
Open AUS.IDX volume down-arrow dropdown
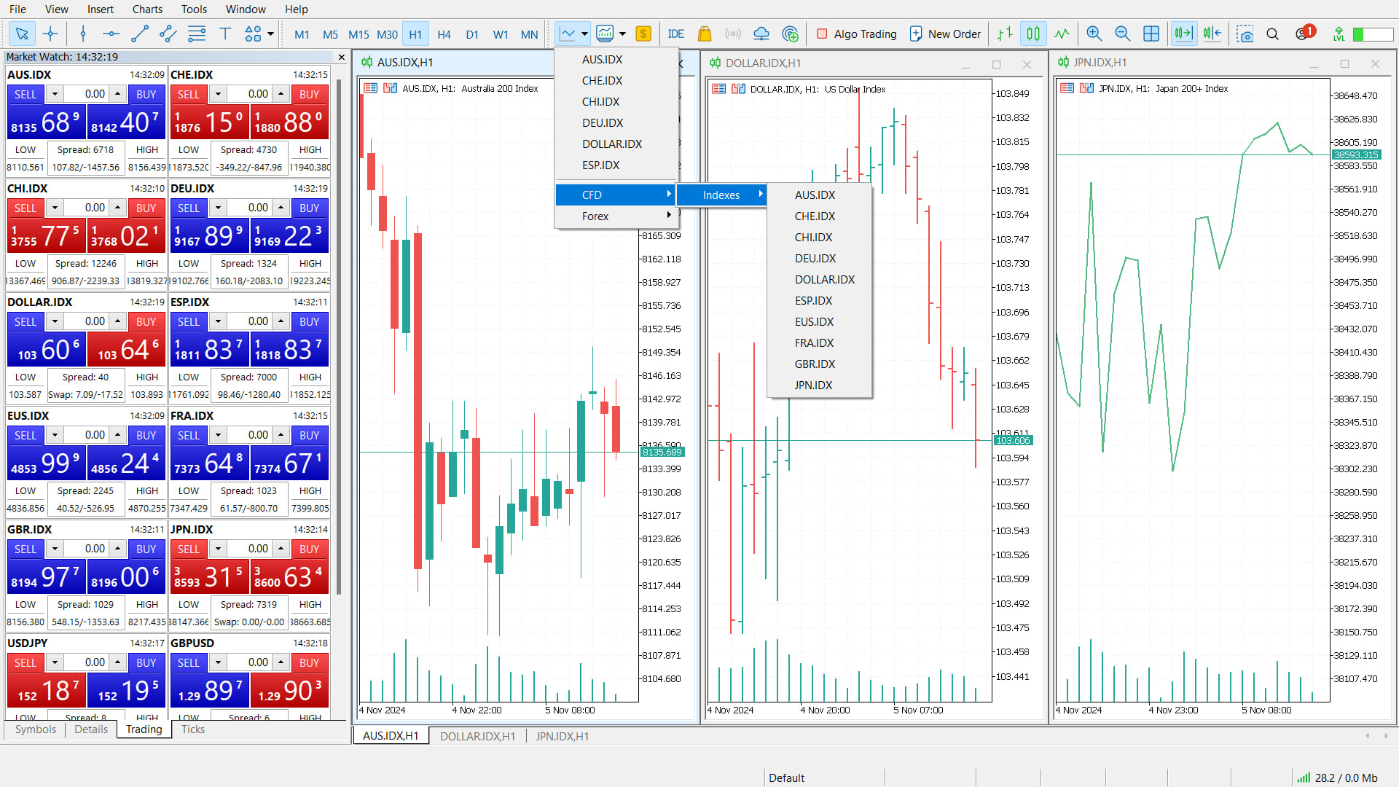(55, 94)
